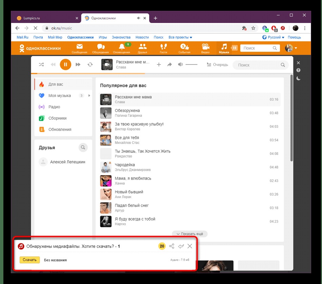
Task: Open Chrome three-dot menu
Action: (x=305, y=28)
